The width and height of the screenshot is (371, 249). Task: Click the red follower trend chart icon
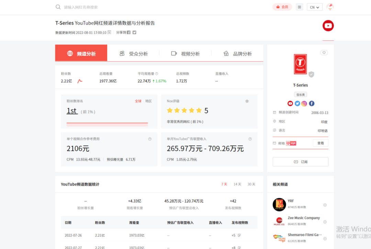(80, 81)
